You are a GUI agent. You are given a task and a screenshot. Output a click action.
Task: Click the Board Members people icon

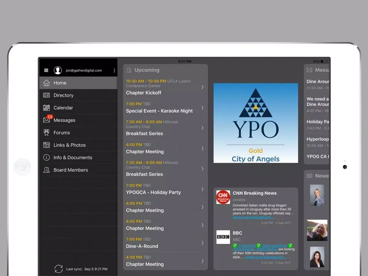pyautogui.click(x=46, y=170)
